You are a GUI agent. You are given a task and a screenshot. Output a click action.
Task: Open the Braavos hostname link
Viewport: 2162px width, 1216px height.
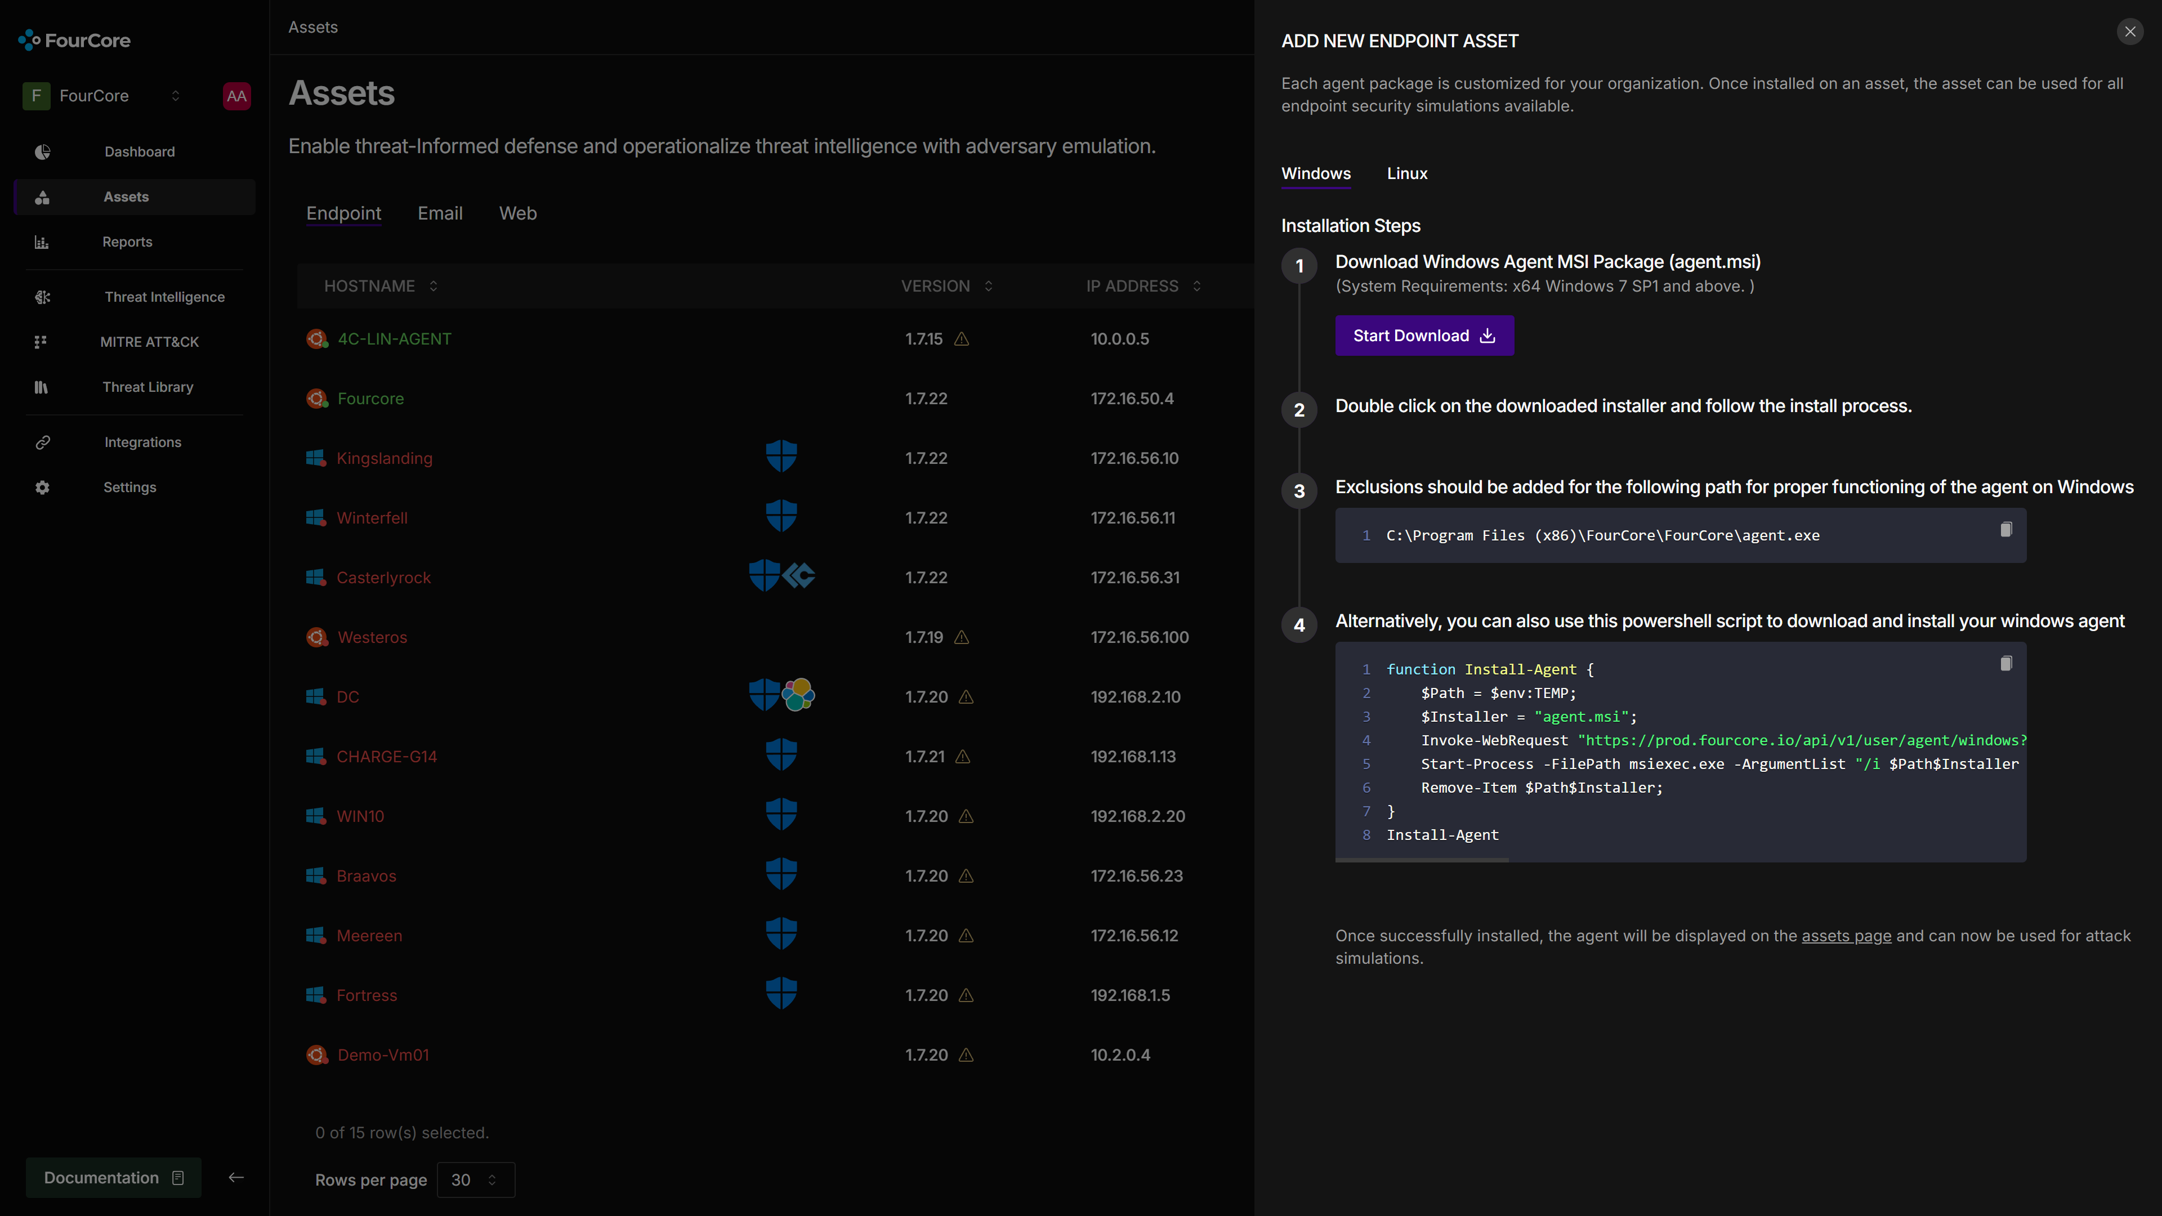coord(366,876)
